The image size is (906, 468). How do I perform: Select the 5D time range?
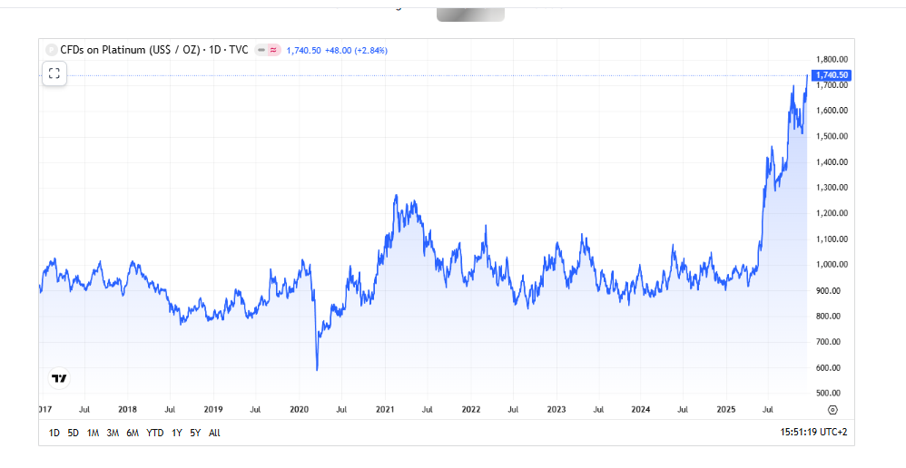point(74,434)
